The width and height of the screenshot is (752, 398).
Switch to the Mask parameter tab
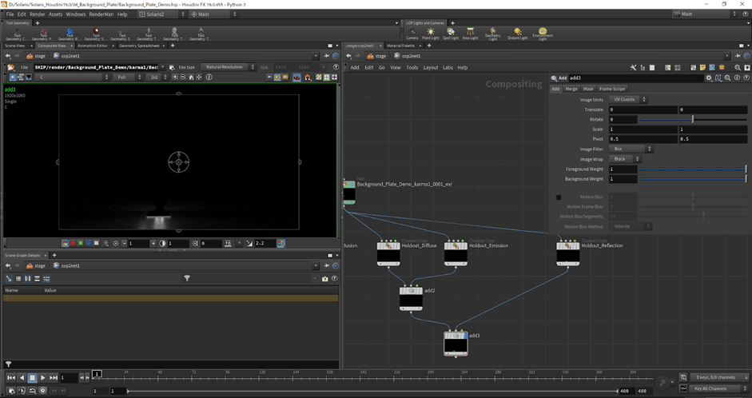tap(588, 89)
